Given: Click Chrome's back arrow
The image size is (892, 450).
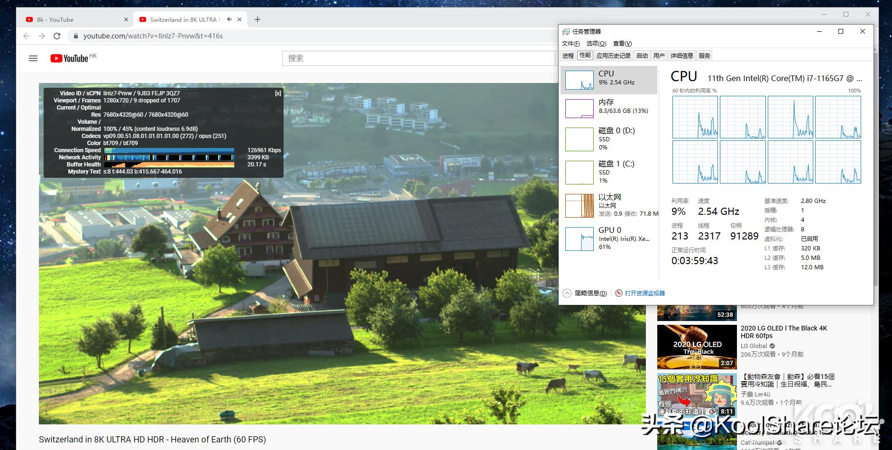Looking at the screenshot, I should [x=27, y=36].
